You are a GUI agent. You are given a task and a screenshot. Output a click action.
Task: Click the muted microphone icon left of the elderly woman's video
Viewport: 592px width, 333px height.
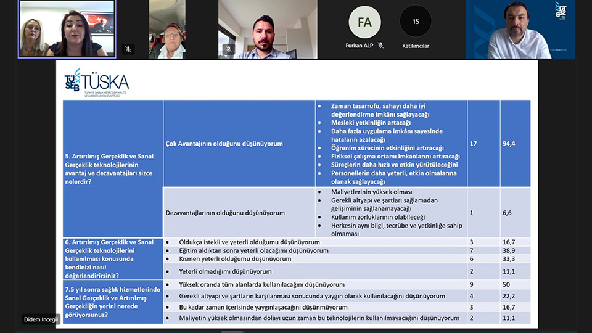click(128, 49)
